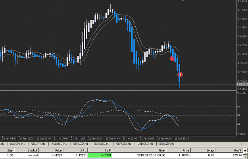Sort by the Time column header
The width and height of the screenshot is (248, 159).
(139, 150)
